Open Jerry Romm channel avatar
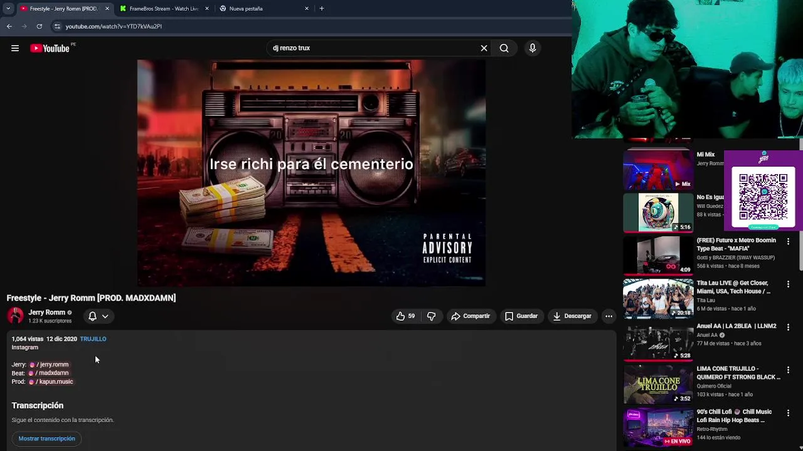The image size is (803, 451). (x=16, y=316)
